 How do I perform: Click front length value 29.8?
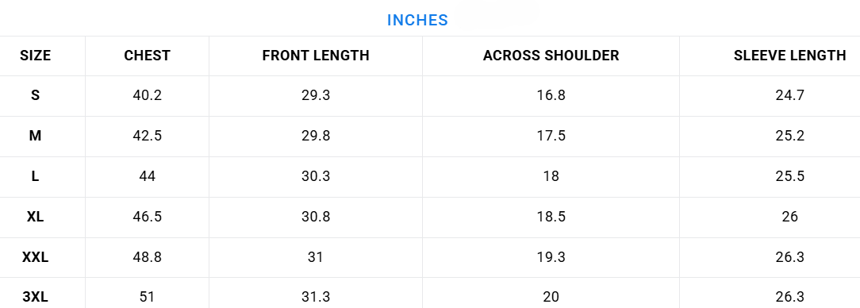click(316, 136)
